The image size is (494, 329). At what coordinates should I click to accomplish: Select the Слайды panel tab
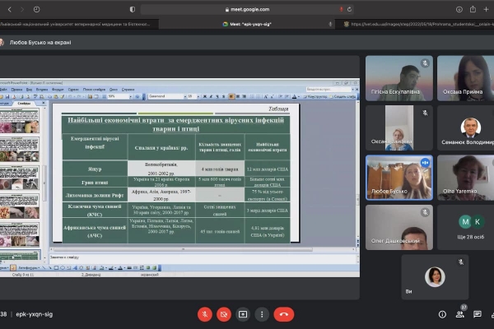tap(24, 104)
